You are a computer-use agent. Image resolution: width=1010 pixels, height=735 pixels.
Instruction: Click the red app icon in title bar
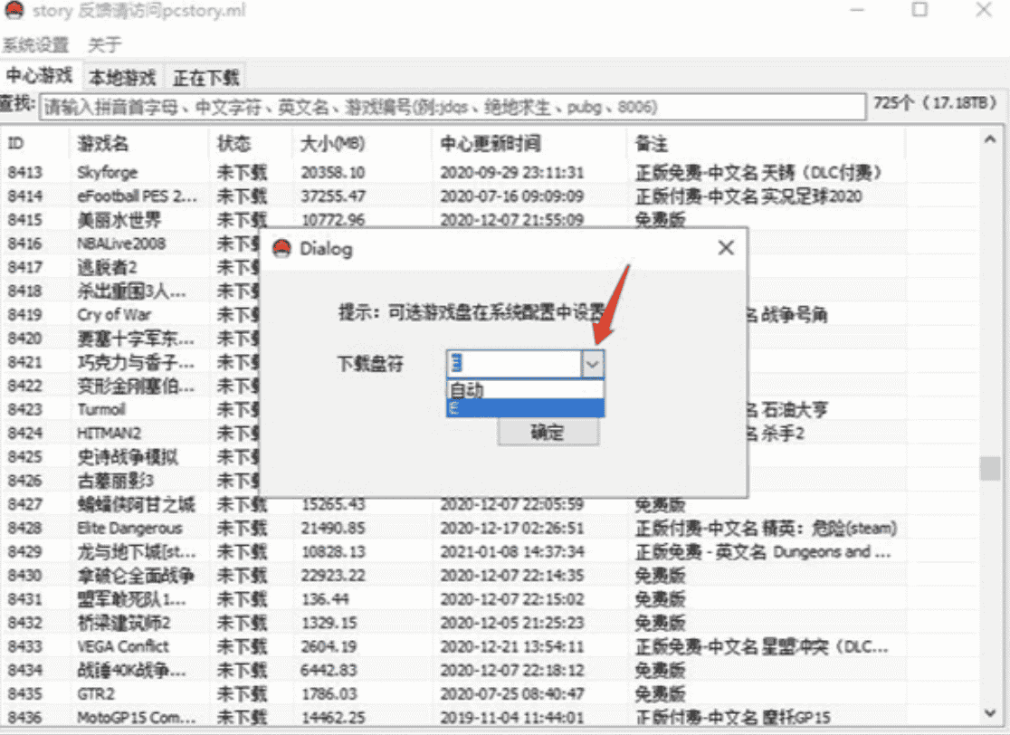click(x=14, y=12)
